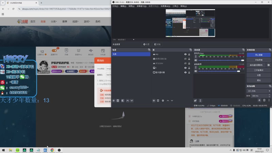The image size is (272, 153).
Task: Open Chrome from the taskbar
Action: (x=52, y=150)
